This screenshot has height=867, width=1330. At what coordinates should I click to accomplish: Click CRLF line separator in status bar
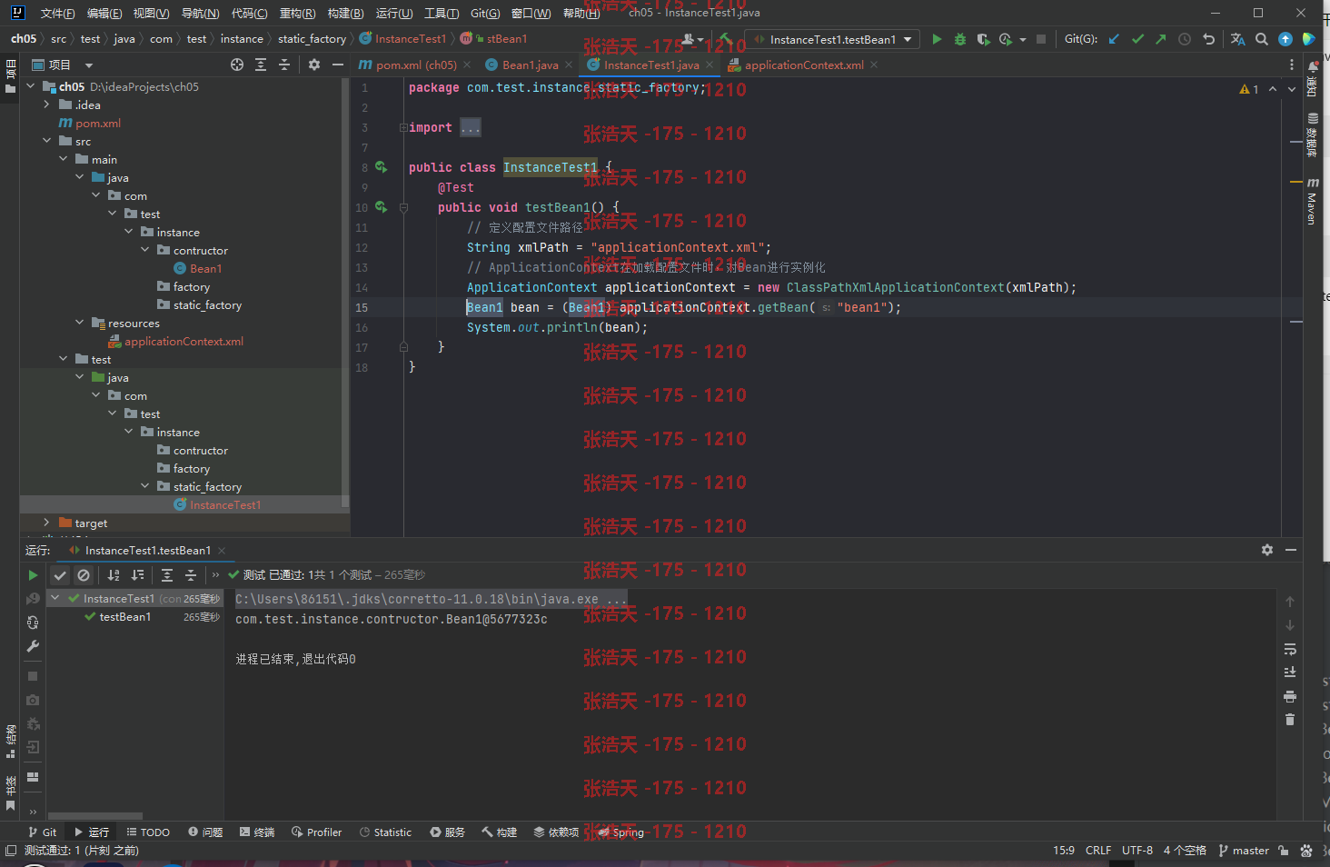[1098, 851]
